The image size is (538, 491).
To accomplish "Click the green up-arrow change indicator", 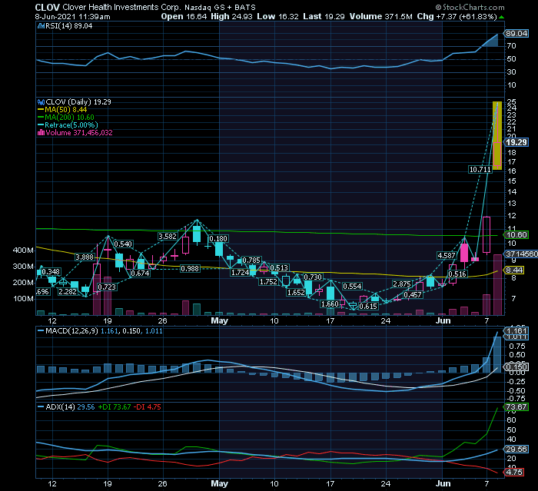I will (502, 17).
